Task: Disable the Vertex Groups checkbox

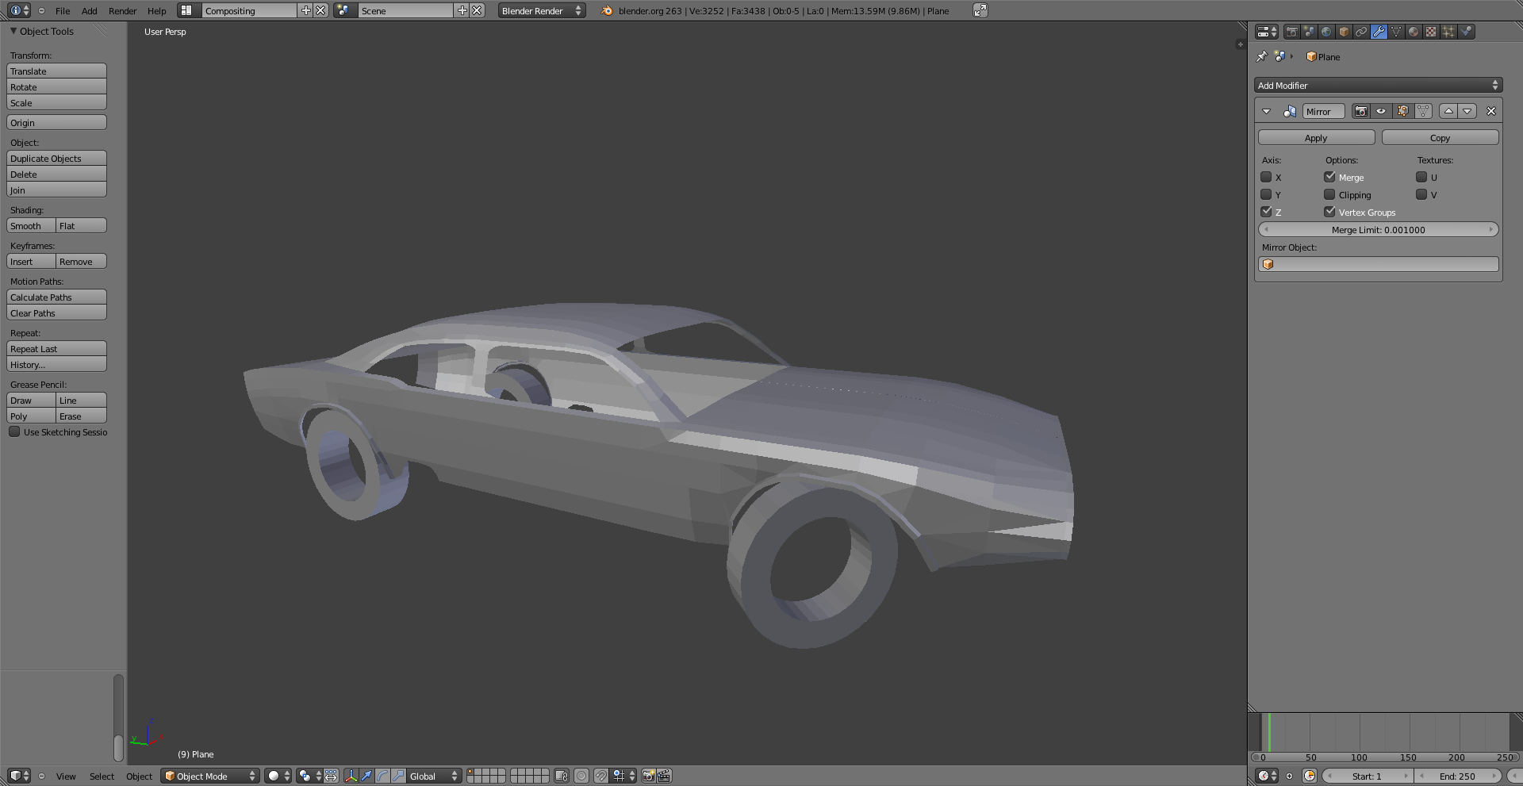Action: 1330,212
